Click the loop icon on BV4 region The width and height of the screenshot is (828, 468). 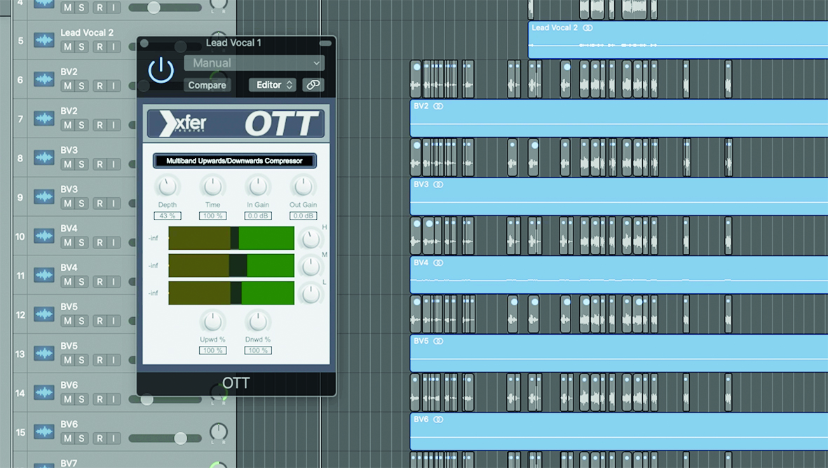coord(438,262)
